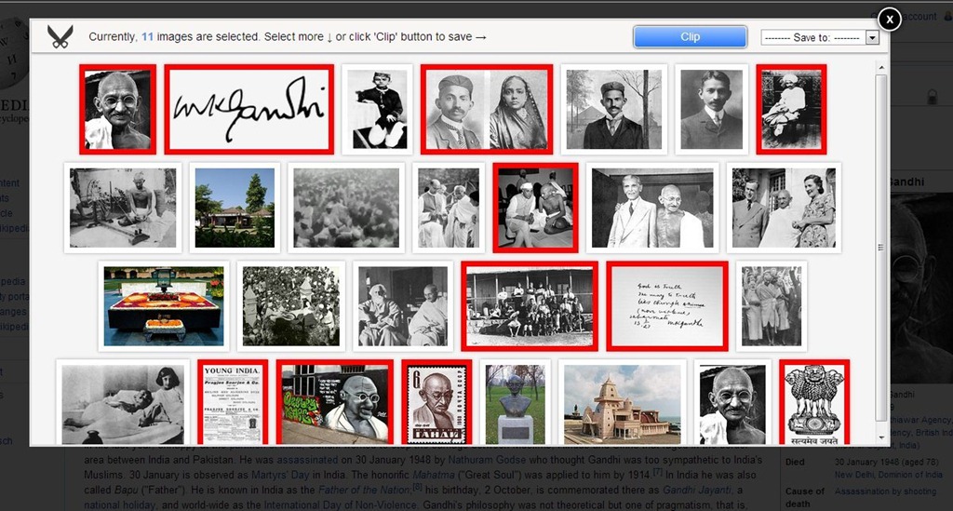Deselect the Young India newspaper image
This screenshot has height=511, width=953.
pos(233,403)
